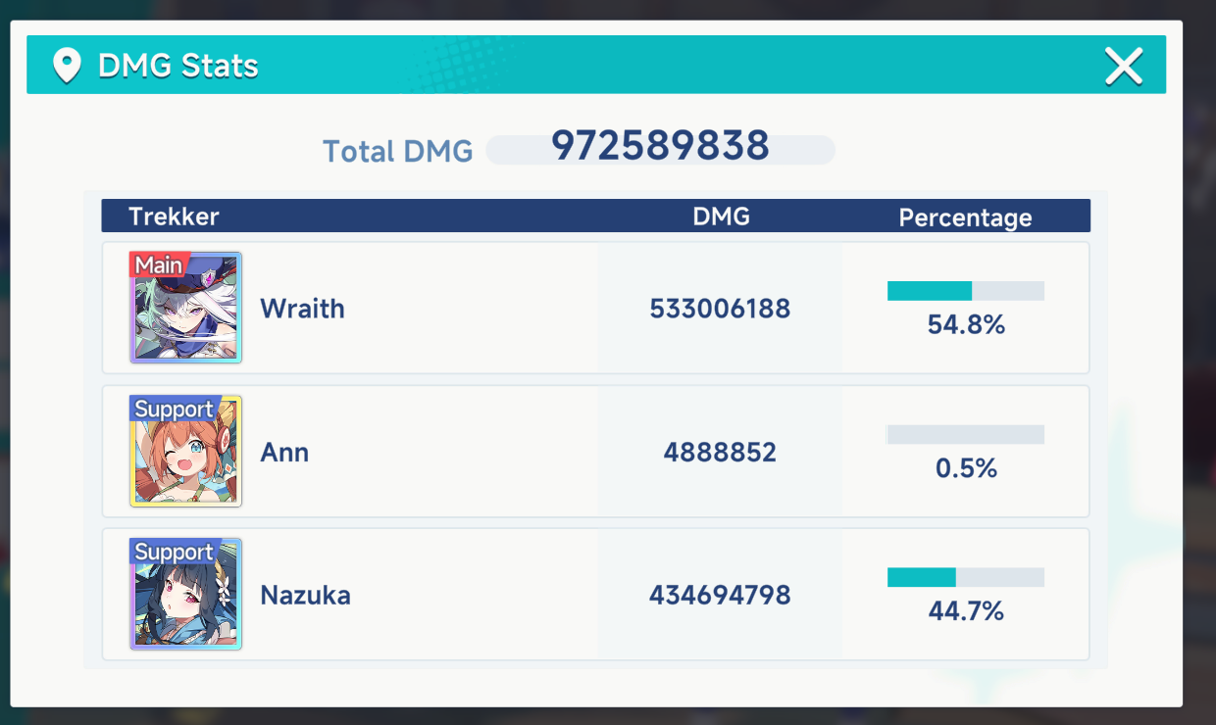Click the Nazuka name label
This screenshot has height=725, width=1216.
305,595
